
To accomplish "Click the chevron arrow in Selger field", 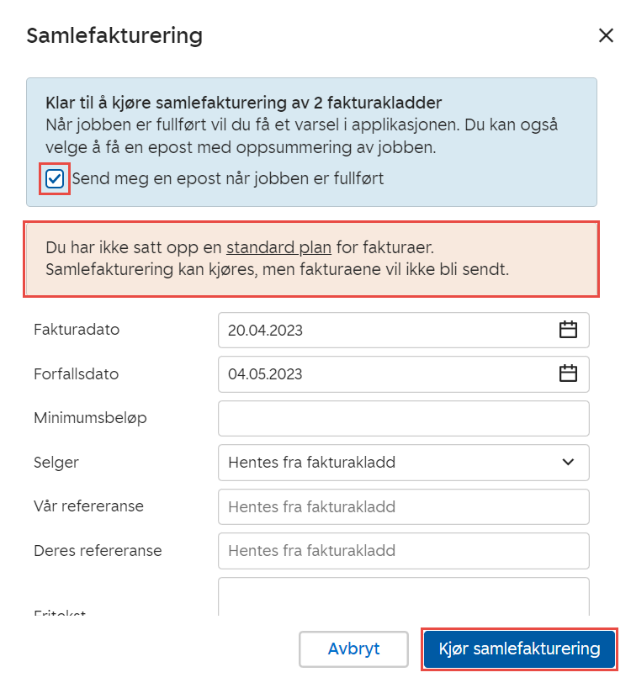I will 569,462.
